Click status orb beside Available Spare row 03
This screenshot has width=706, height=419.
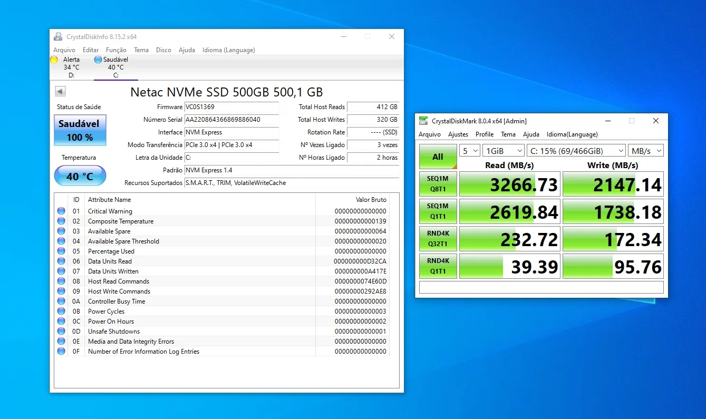tap(61, 231)
